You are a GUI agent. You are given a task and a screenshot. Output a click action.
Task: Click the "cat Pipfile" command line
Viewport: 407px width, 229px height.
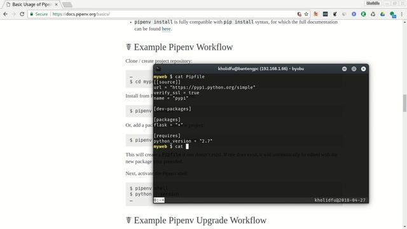[x=179, y=76]
